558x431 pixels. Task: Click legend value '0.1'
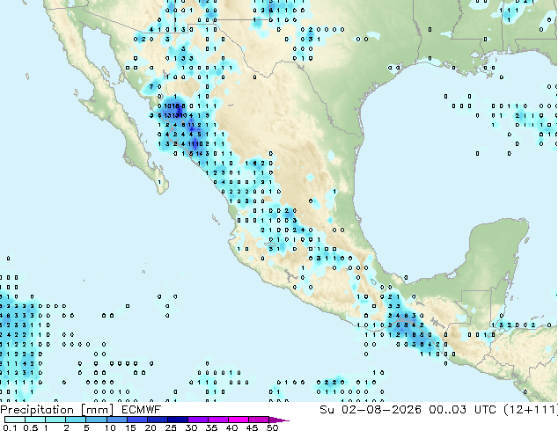coord(10,427)
